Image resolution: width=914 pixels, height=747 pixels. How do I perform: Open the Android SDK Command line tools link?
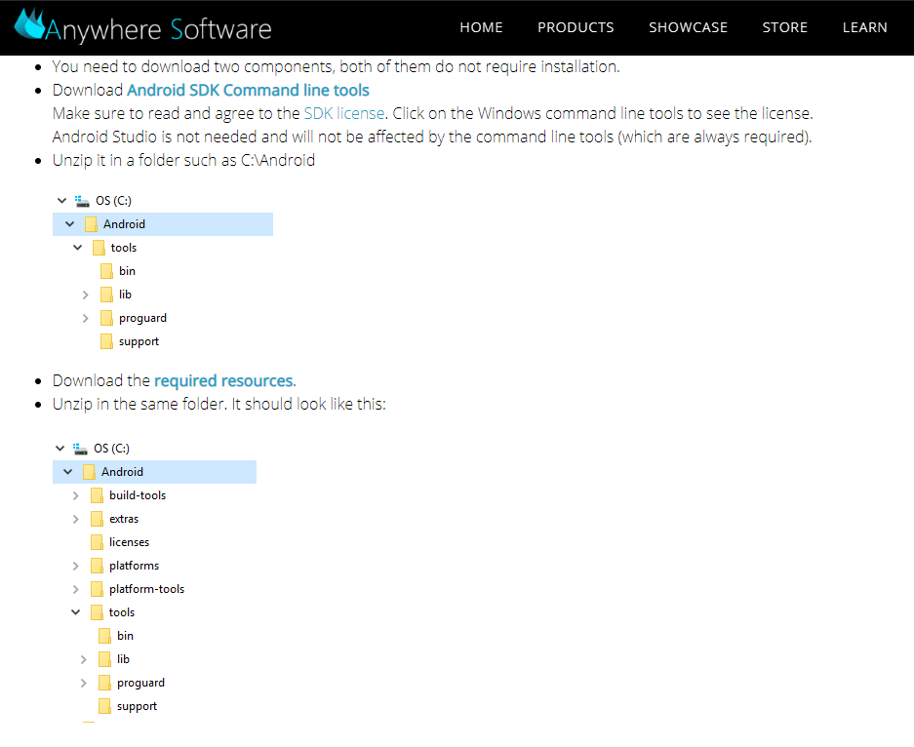(248, 90)
